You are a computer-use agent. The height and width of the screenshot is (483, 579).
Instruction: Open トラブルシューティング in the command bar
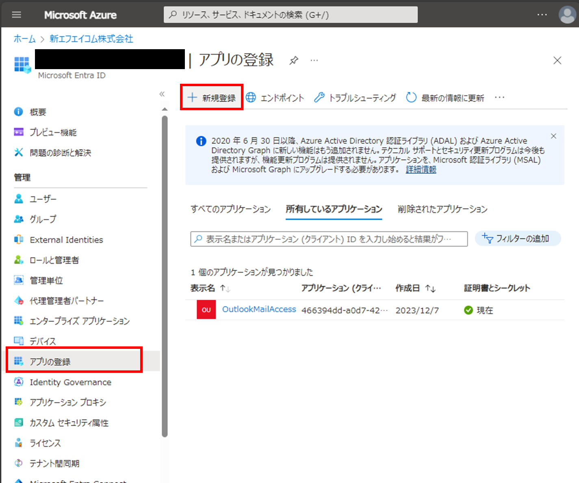click(355, 98)
